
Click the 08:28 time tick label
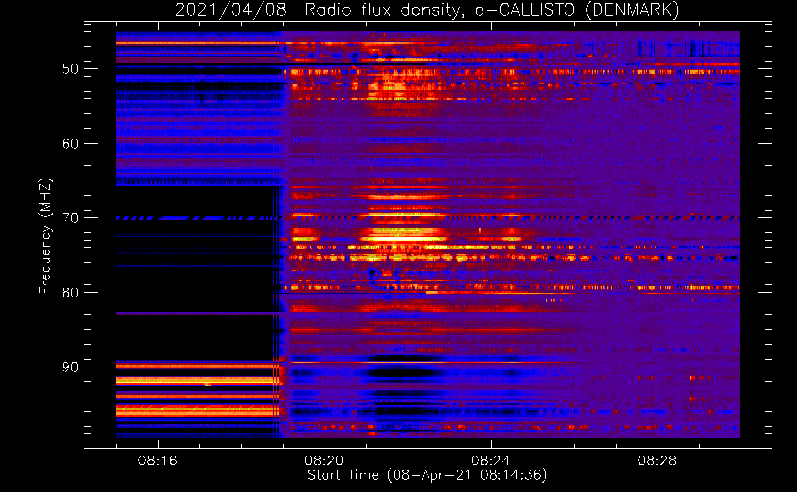(x=657, y=461)
